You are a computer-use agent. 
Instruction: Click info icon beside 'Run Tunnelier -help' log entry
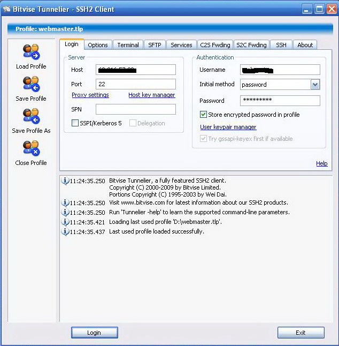pos(65,212)
